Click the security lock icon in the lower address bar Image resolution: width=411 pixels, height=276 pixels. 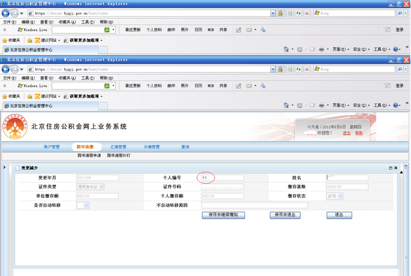tap(281, 70)
